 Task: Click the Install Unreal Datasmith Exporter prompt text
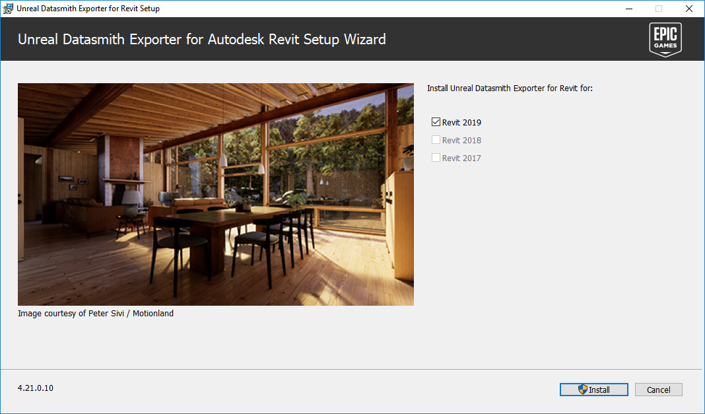(x=510, y=88)
